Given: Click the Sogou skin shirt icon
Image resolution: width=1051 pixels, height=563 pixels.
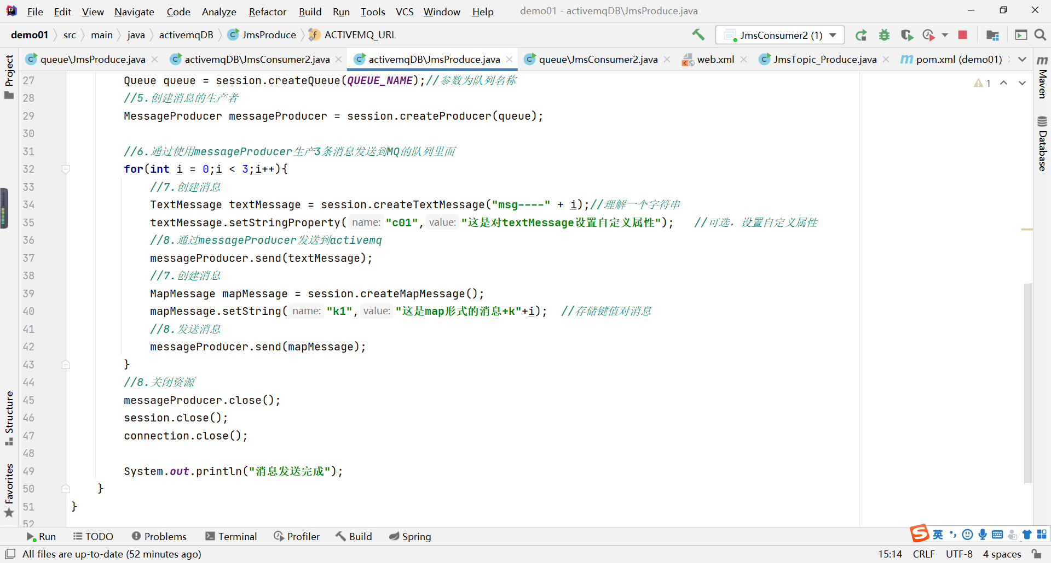Looking at the screenshot, I should 1027,535.
